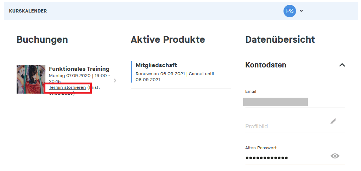
Task: Click the Buchungen heading
Action: 42,40
